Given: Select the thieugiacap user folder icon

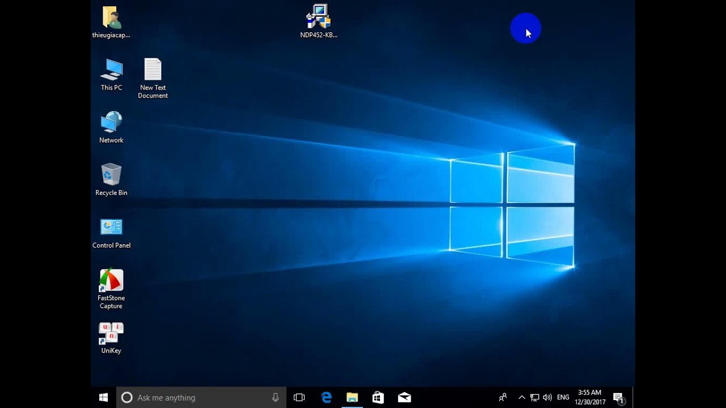Looking at the screenshot, I should tap(111, 22).
